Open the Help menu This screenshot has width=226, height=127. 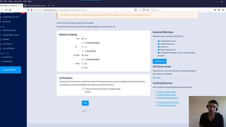pyautogui.click(x=30, y=1)
